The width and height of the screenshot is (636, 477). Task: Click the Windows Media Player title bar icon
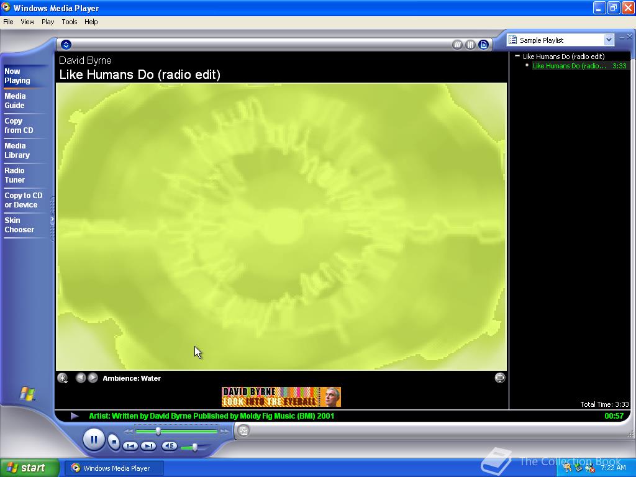click(x=6, y=7)
